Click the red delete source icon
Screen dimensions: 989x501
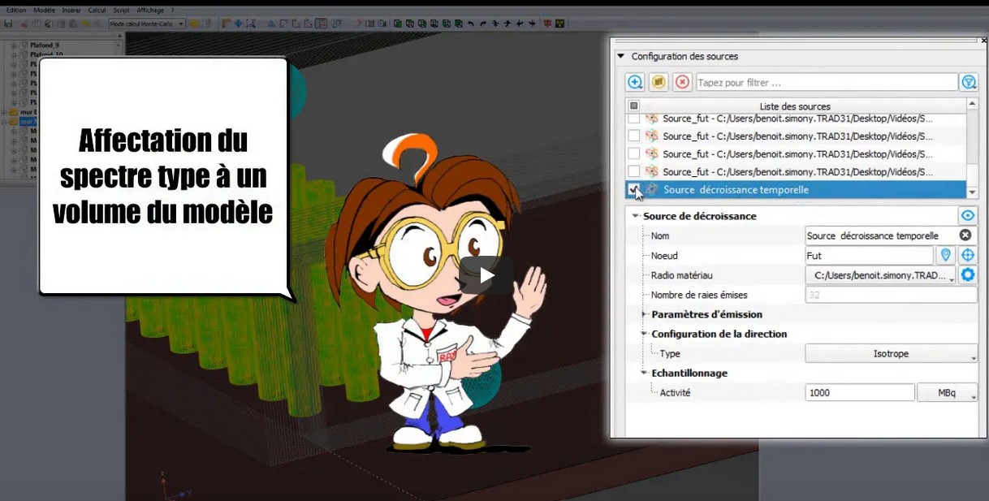point(682,82)
